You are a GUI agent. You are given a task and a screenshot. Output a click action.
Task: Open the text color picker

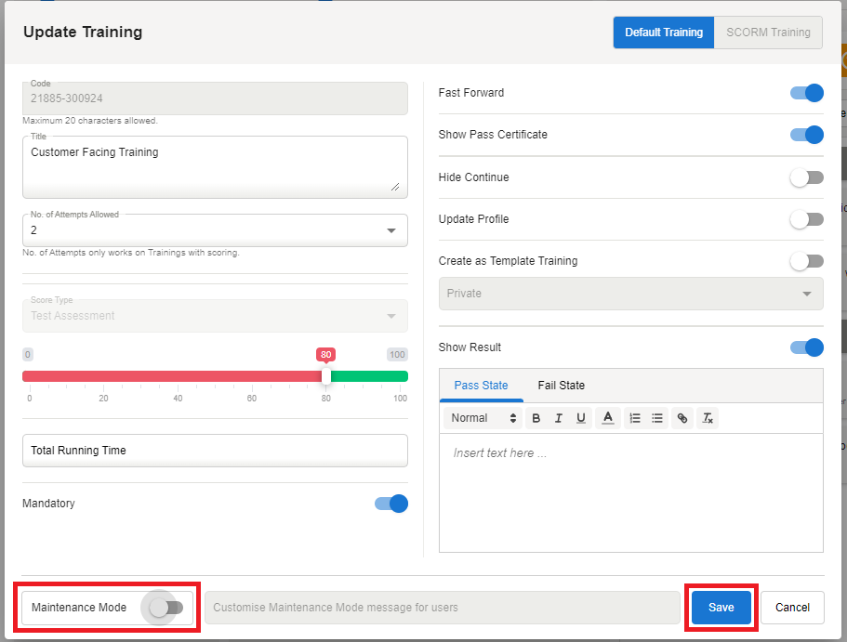(607, 418)
